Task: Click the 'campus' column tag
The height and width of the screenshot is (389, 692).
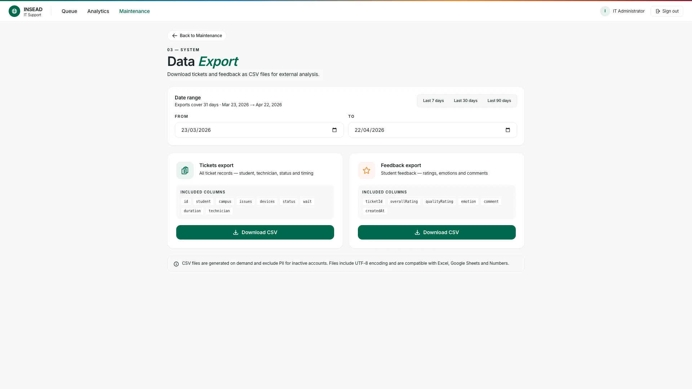Action: tap(225, 202)
